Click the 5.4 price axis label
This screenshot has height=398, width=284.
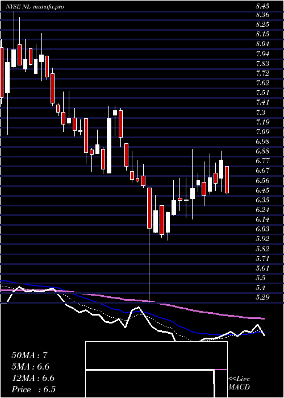pyautogui.click(x=260, y=288)
